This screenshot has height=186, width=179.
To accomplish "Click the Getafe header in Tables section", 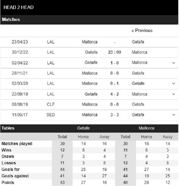I will [x=83, y=128].
